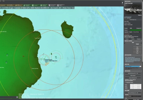Open the Mission Editor toolbar button

60,5
